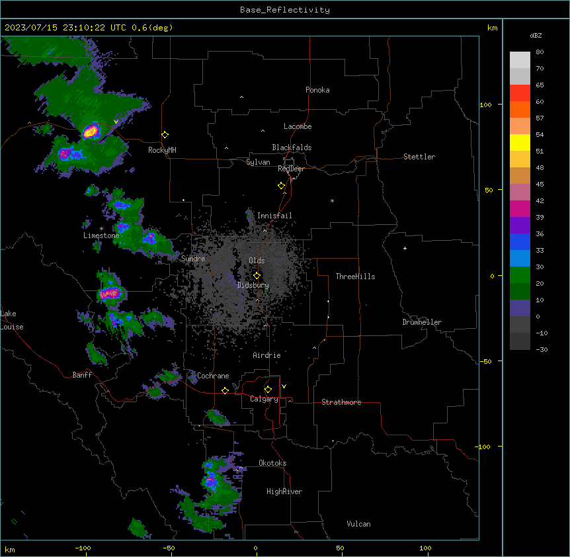
Task: Click the km unit label at bottom left
Action: pyautogui.click(x=10, y=549)
